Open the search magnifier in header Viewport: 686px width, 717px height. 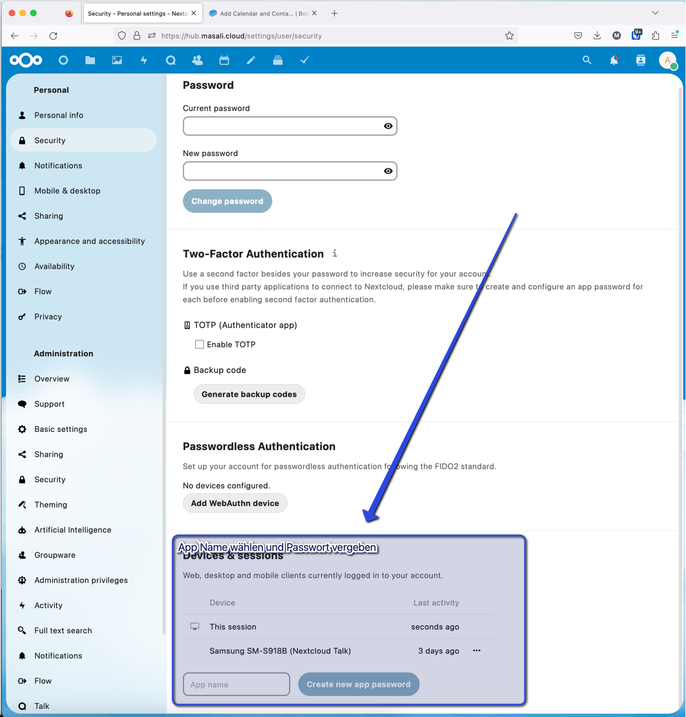point(587,61)
